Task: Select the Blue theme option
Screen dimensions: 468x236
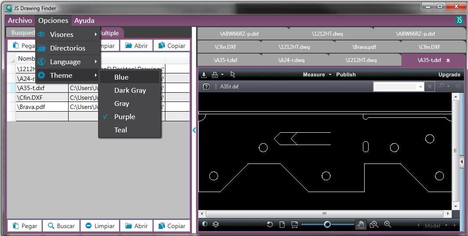Action: point(121,77)
